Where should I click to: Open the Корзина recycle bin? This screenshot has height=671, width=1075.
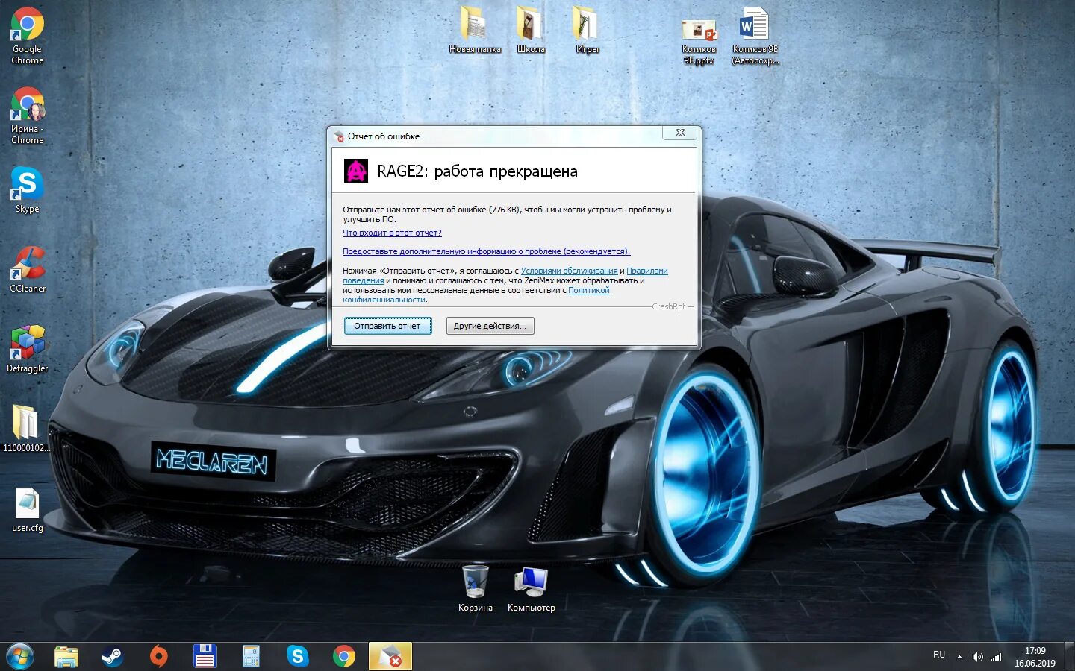(475, 588)
